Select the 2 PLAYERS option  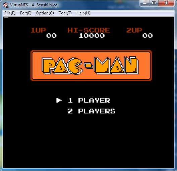[92, 111]
